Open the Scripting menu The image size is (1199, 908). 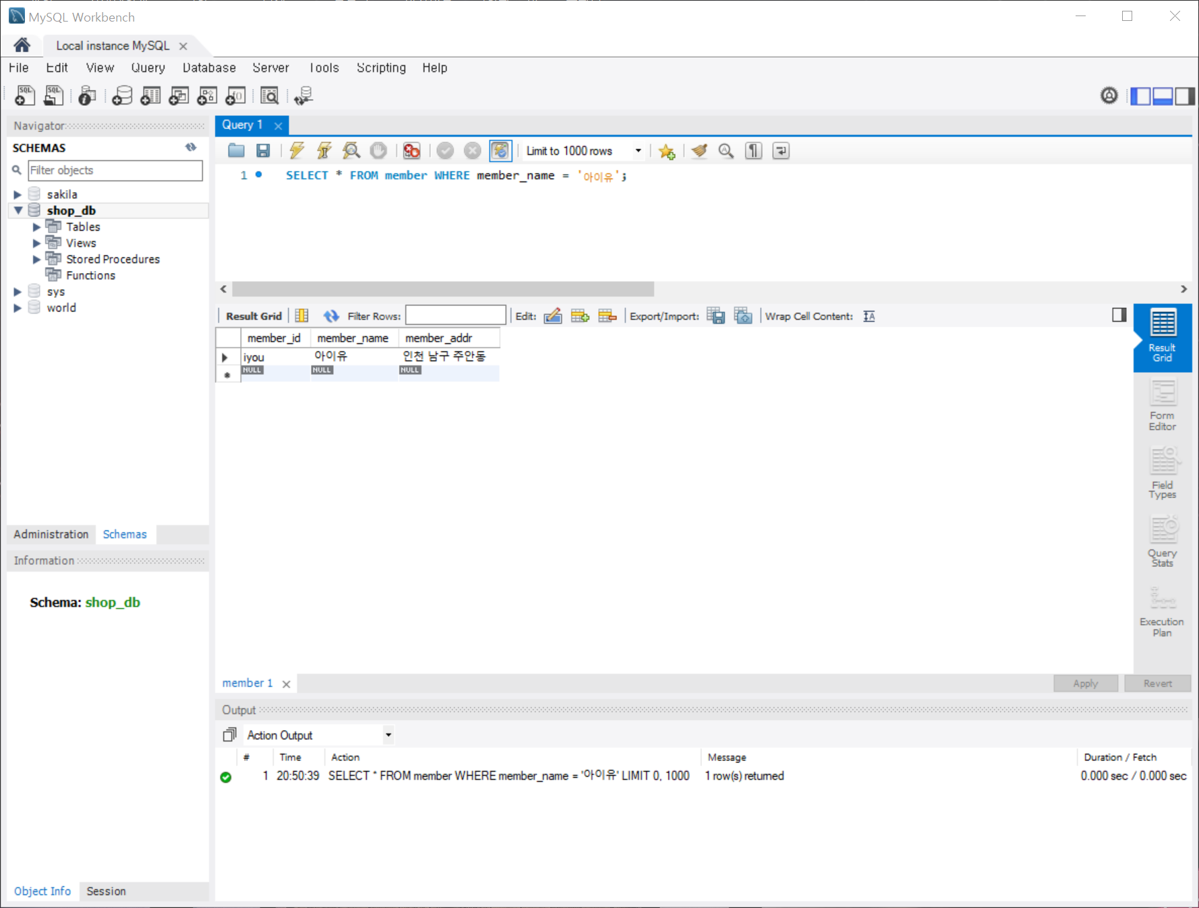point(381,67)
